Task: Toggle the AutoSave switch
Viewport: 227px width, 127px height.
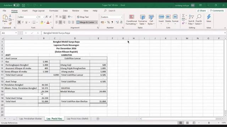Action: pyautogui.click(x=16, y=5)
